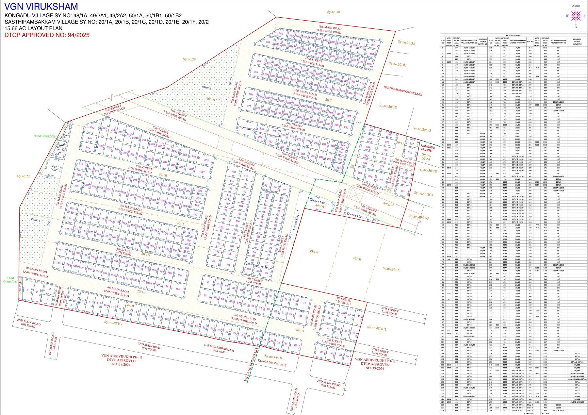Click the KONGADU VILLAGE SY.NO heading line
Image resolution: width=588 pixels, height=415 pixels.
point(93,15)
